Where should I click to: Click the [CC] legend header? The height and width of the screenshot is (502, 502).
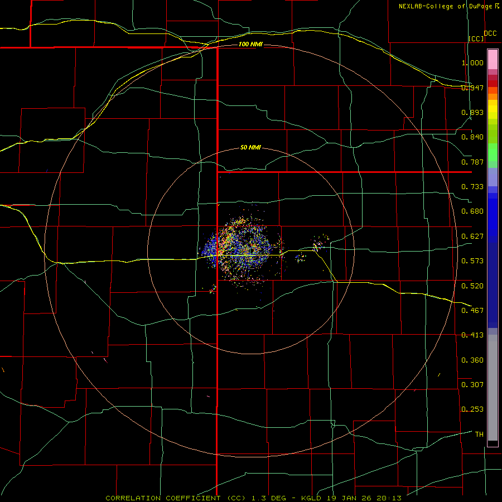point(476,38)
